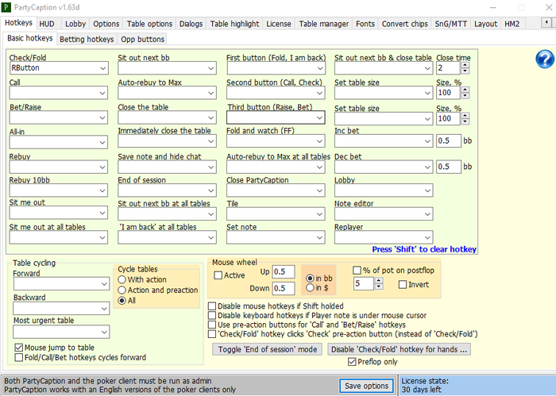Select 'All' cycle tables radio
556x396 pixels.
[x=122, y=300]
